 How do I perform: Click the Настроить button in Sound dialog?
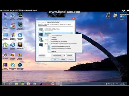[x=42, y=55]
